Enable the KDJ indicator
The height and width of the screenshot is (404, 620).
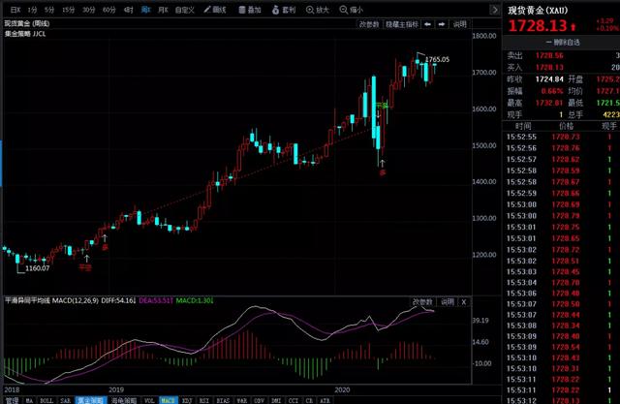point(188,398)
